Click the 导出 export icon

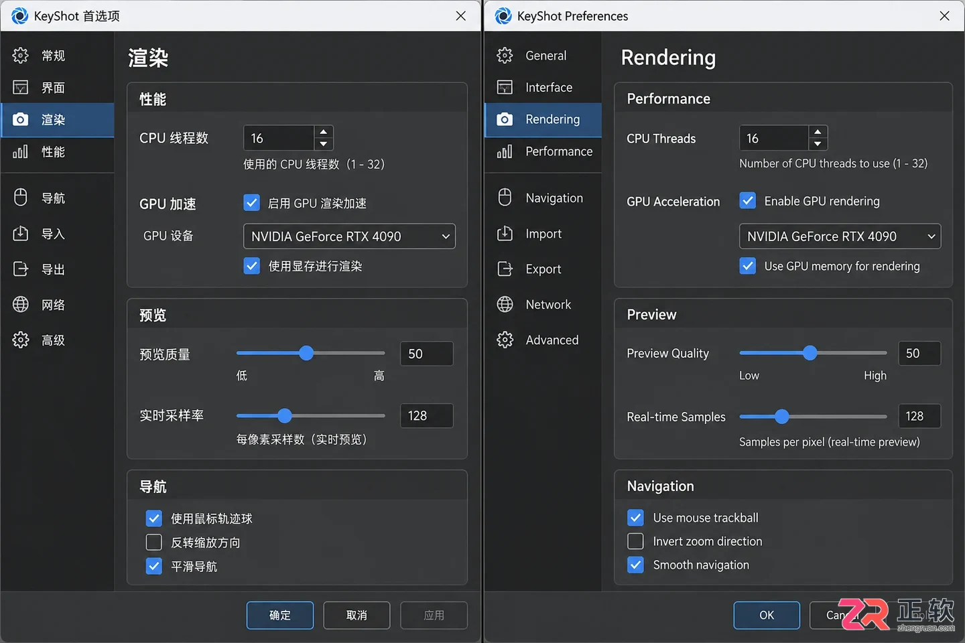click(x=21, y=269)
